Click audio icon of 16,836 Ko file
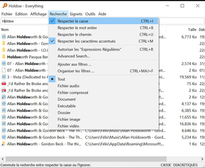This screenshot has width=205, height=168. (4, 124)
